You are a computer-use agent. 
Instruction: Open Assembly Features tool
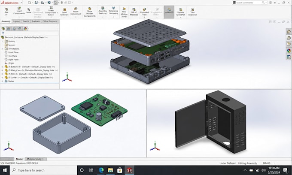103,11
